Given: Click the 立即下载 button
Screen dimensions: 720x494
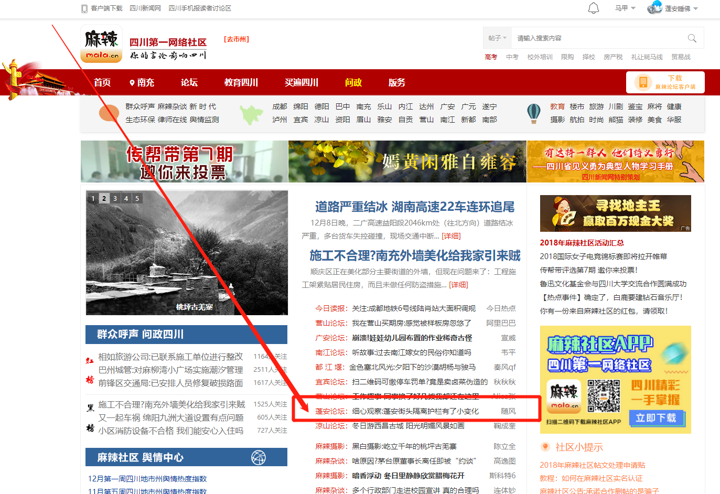Looking at the screenshot, I should click(655, 418).
